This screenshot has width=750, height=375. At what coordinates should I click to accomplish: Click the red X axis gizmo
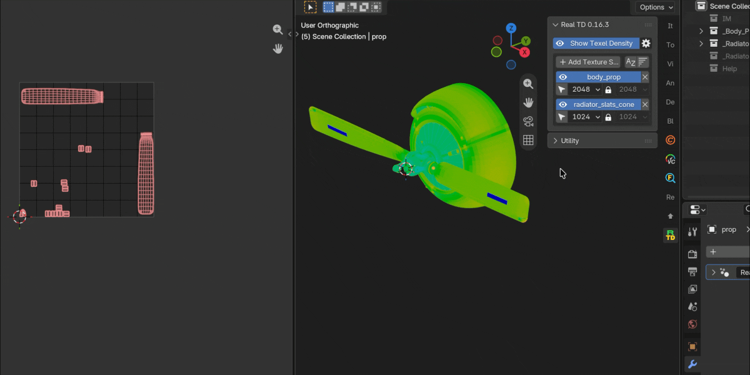point(525,52)
